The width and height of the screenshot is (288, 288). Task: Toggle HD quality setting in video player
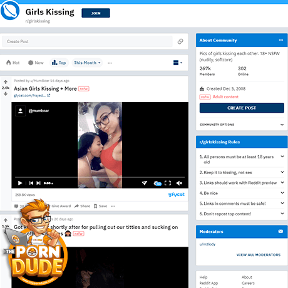(158, 183)
